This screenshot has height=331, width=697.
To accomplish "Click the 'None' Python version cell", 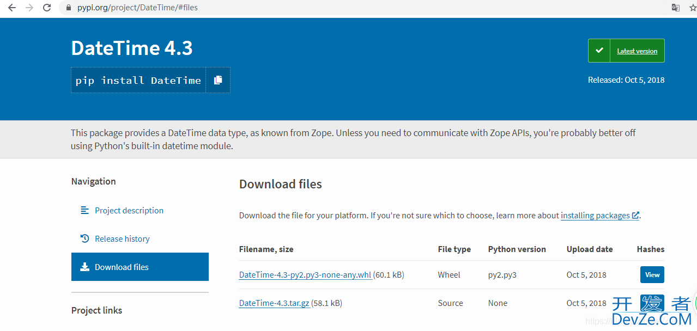I will pyautogui.click(x=498, y=303).
